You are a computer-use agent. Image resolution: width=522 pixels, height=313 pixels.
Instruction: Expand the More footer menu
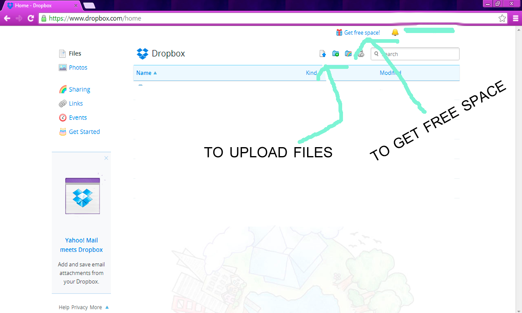tap(99, 307)
